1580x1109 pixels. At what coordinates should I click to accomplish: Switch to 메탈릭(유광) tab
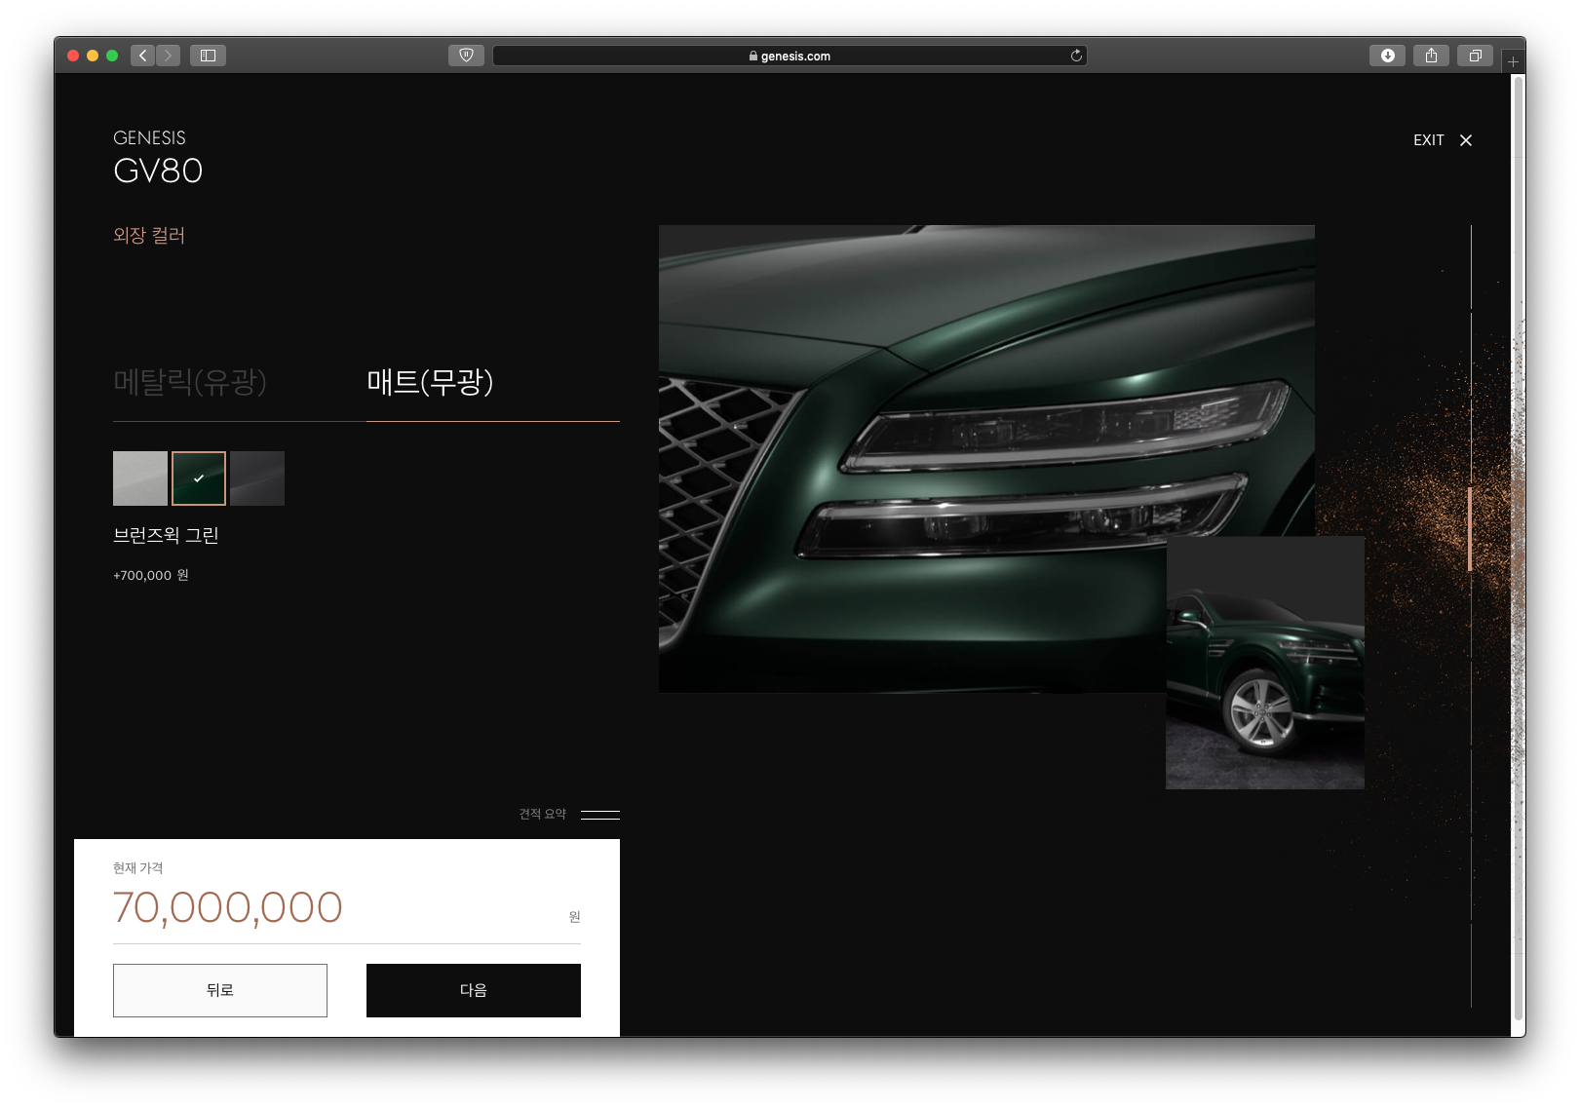click(190, 381)
